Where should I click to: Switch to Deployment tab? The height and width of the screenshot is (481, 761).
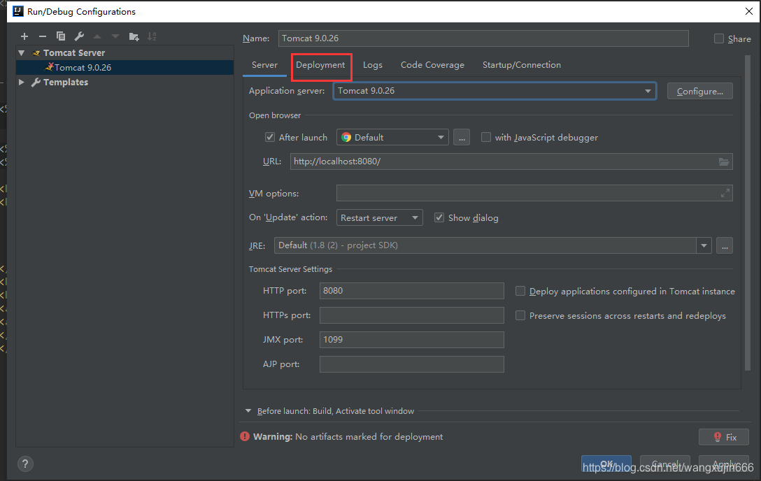320,65
